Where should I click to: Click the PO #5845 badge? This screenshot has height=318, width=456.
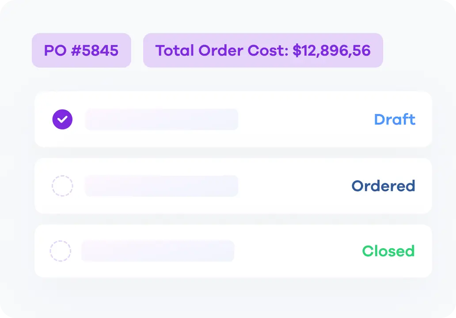81,50
